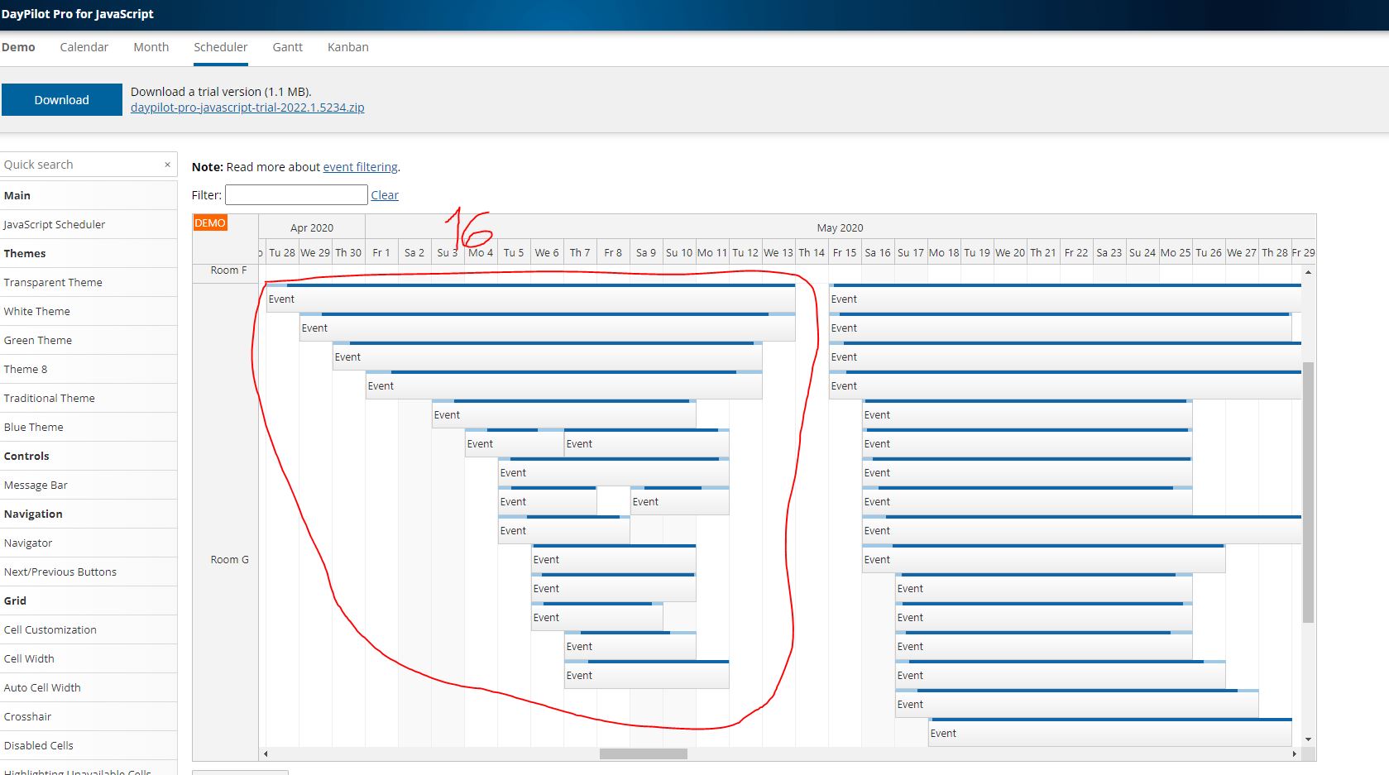Click the May 2020 month header
Screen dimensions: 1389x775
point(841,227)
